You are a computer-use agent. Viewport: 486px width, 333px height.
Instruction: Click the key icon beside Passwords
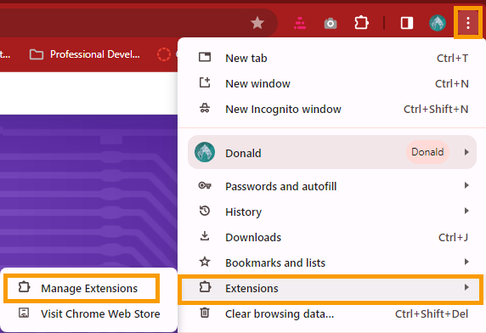(x=205, y=185)
